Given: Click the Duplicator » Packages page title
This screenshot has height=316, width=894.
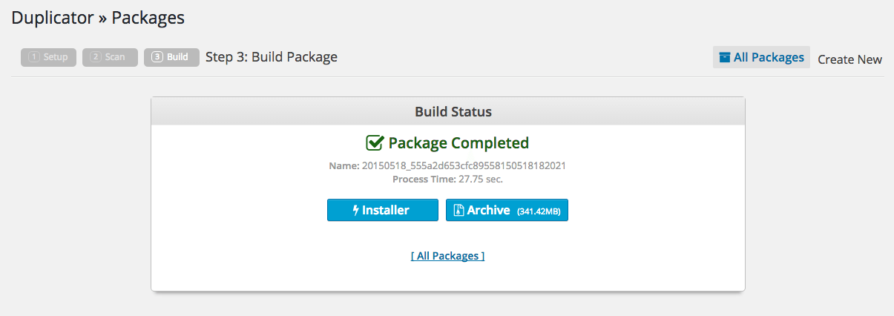Looking at the screenshot, I should [98, 17].
